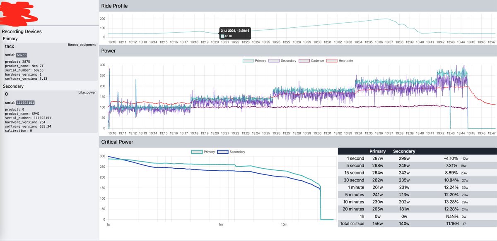
Task: Click the purple Secondary swatch in Power legend
Action: [x=274, y=60]
